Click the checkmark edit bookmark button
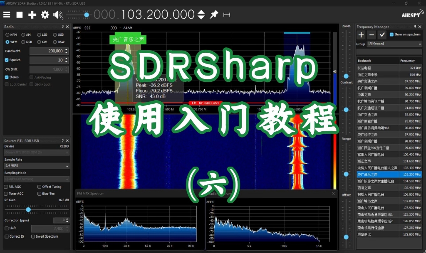 pos(382,35)
